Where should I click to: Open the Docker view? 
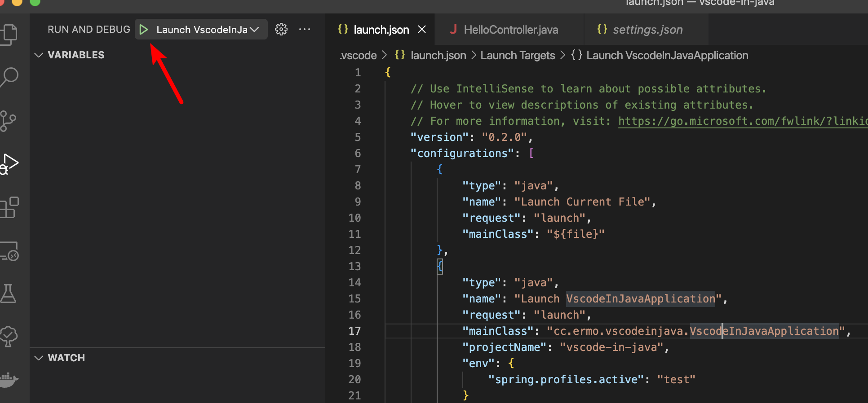click(x=9, y=380)
